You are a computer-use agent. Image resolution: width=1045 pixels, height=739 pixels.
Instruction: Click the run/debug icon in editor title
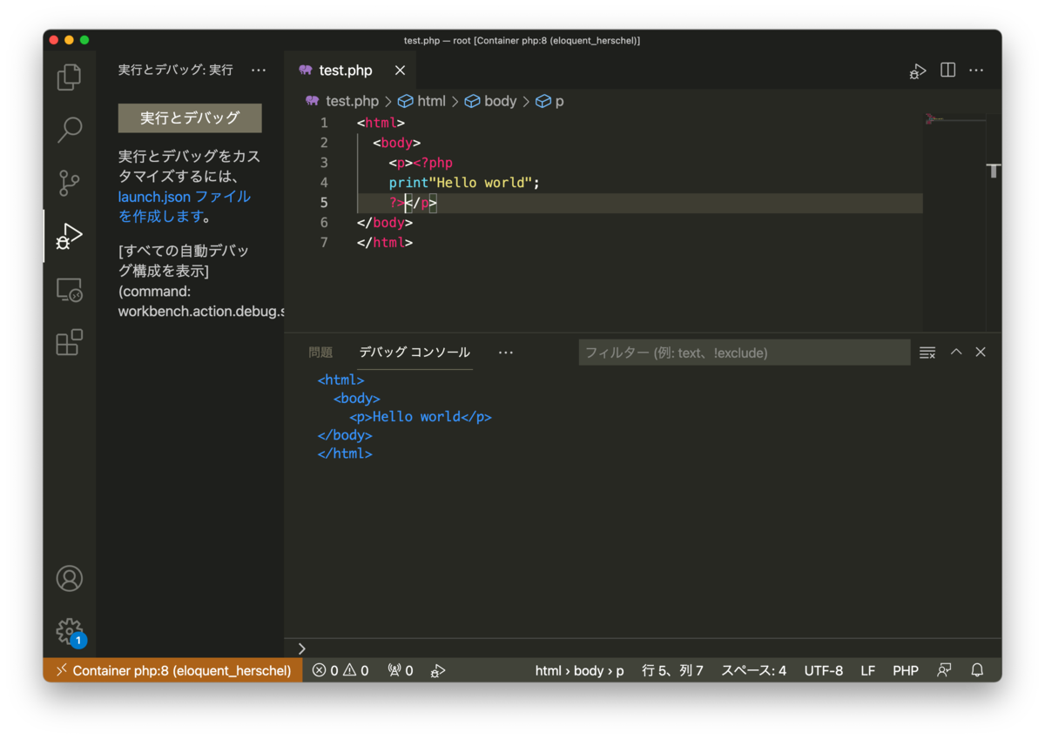tap(918, 71)
